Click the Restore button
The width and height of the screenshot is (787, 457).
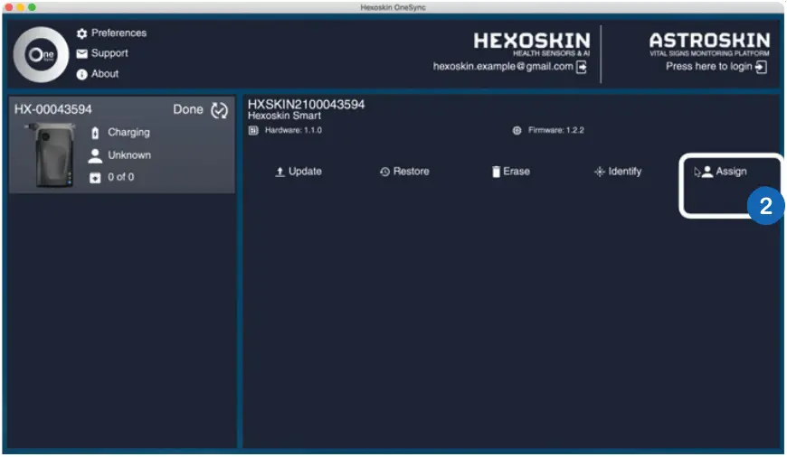(404, 172)
